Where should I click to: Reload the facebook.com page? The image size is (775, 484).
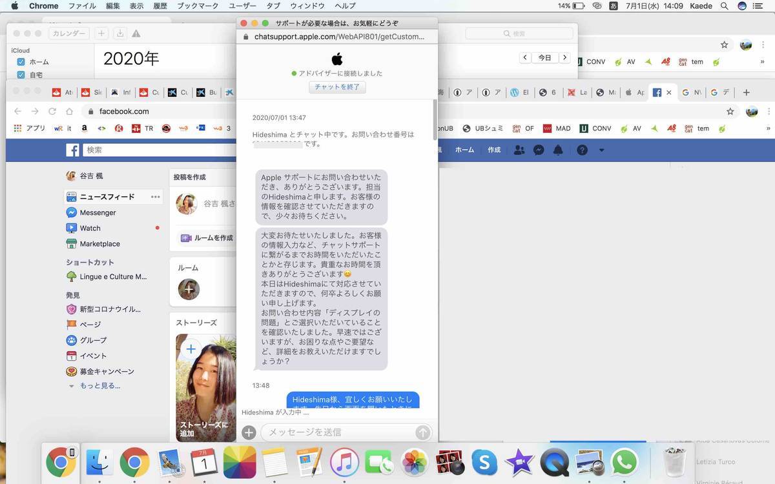tap(52, 111)
